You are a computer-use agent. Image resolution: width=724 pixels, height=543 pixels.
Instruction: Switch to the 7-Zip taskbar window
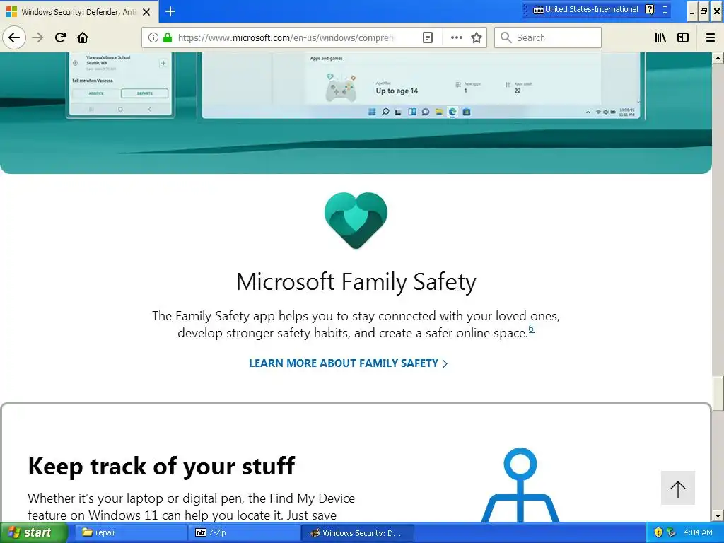[x=244, y=533]
